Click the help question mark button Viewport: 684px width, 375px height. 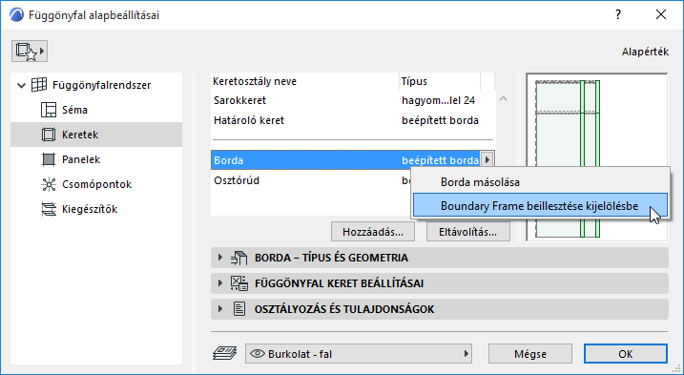618,15
